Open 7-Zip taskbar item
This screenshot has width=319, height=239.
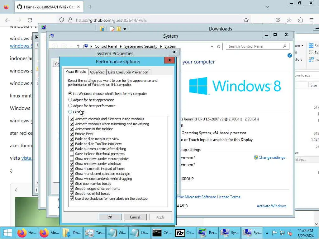[185, 233]
